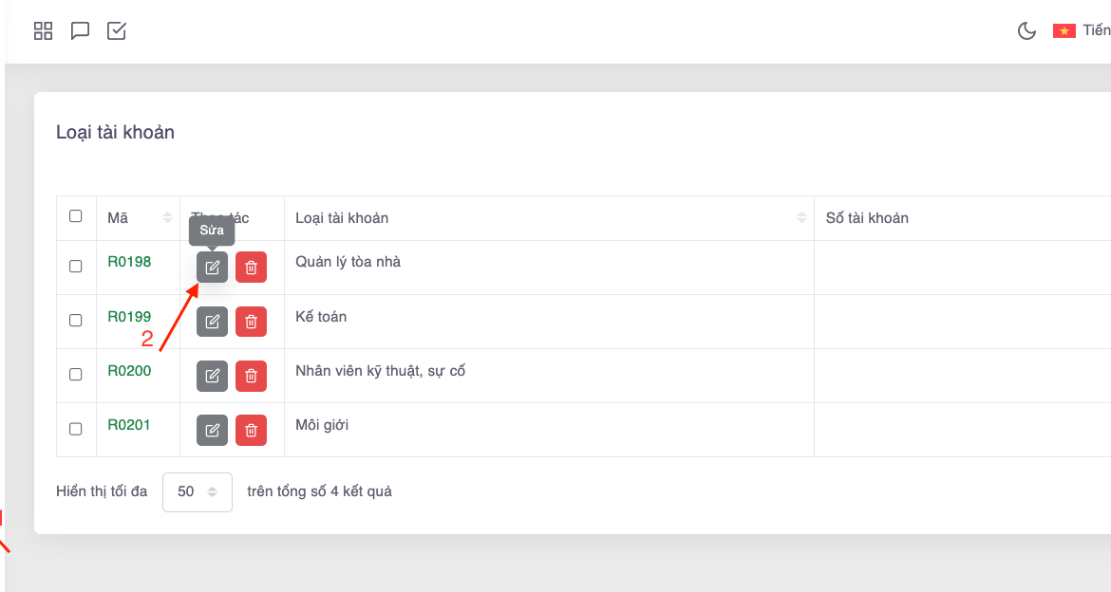Edit the Quản lý tòa nhà row
Viewport: 1111px width, 592px height.
[212, 268]
